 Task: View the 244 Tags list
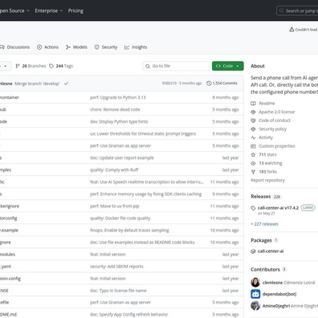(x=61, y=66)
